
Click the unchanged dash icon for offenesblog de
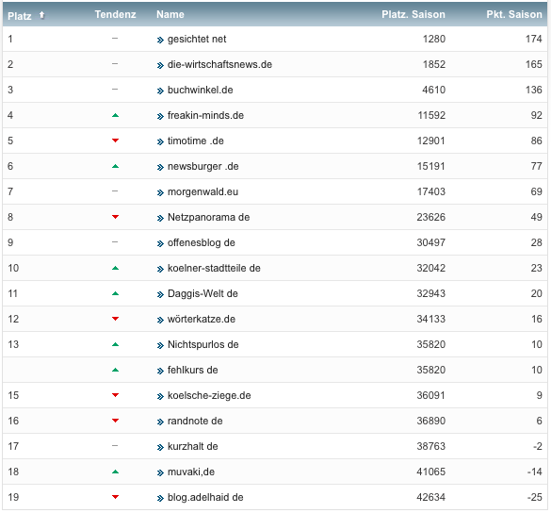tap(115, 242)
